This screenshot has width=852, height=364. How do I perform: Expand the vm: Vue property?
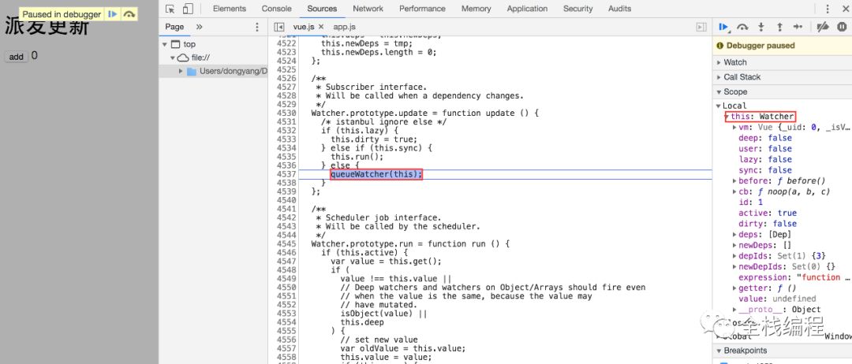(734, 127)
